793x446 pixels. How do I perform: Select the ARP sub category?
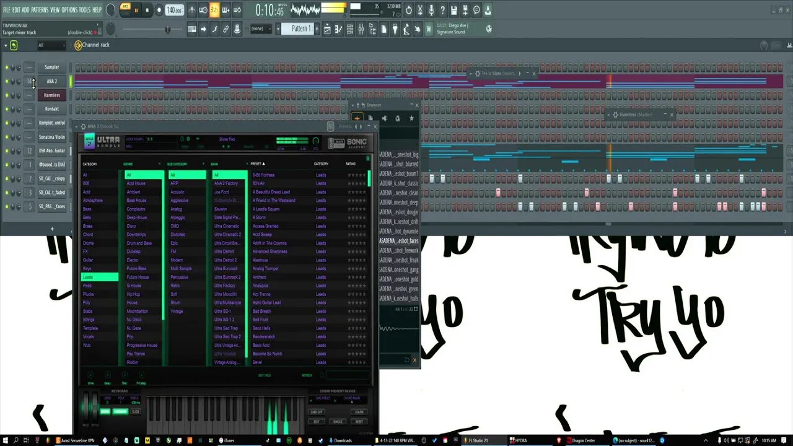point(175,183)
